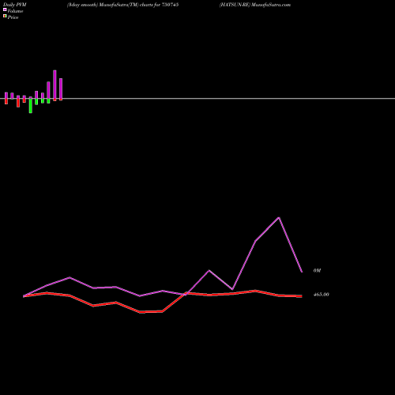Click the tallest magenta volume bar
This screenshot has height=395, width=395.
[55, 85]
